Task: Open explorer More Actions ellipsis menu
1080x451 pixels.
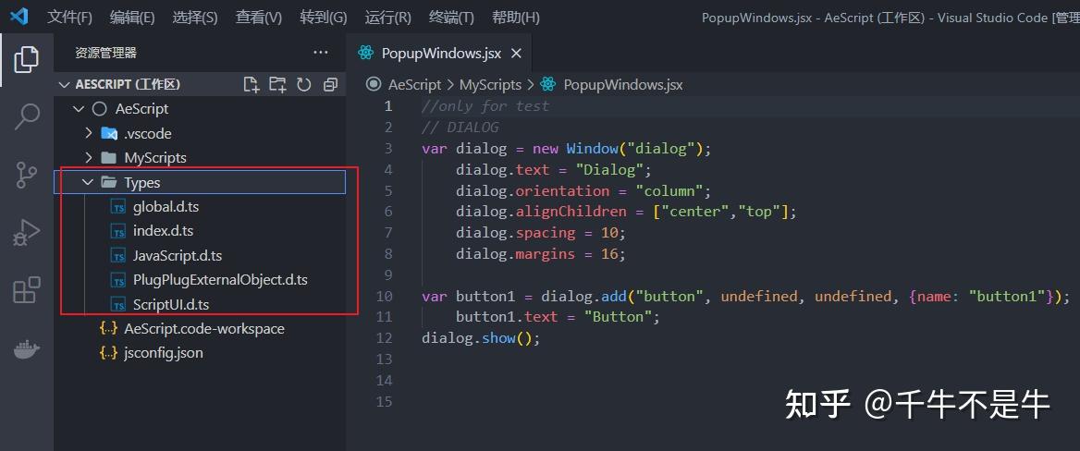Action: pyautogui.click(x=320, y=53)
